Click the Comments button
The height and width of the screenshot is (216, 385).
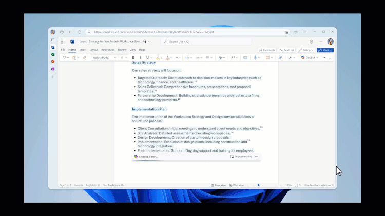(266, 50)
